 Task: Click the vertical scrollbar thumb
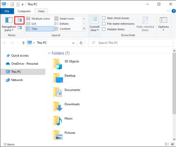[x=174, y=83]
